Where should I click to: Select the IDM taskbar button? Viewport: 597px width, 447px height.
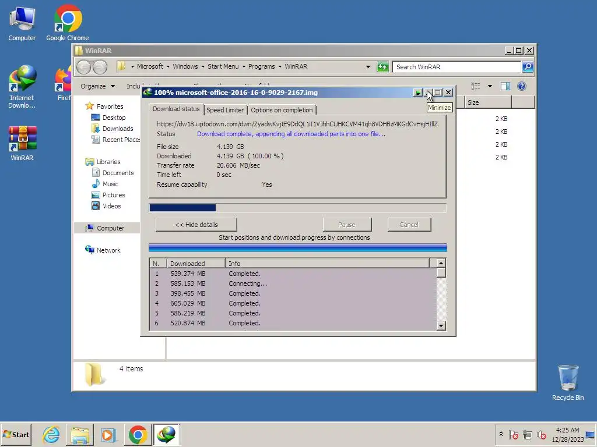(166, 434)
